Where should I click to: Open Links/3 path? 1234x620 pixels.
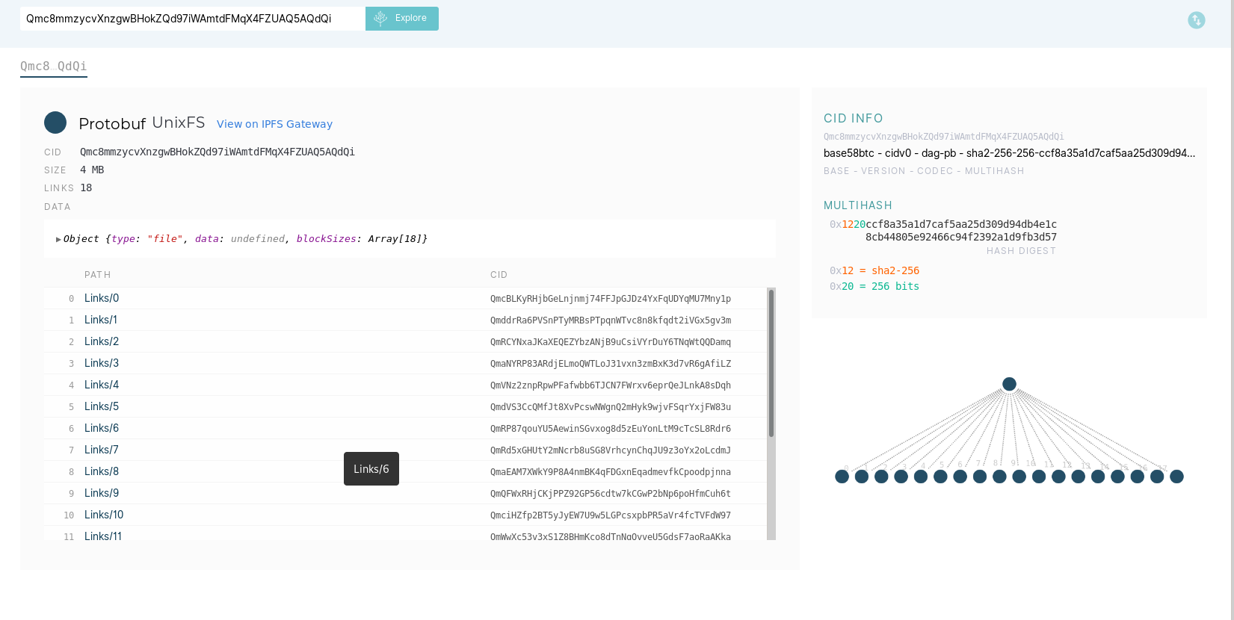[x=102, y=363]
